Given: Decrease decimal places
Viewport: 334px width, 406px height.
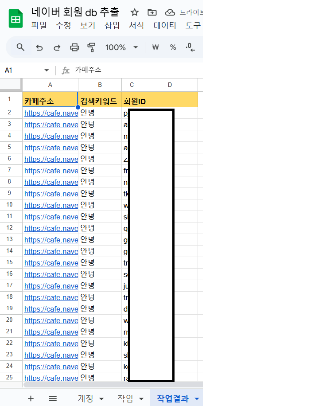Looking at the screenshot, I should click(190, 47).
